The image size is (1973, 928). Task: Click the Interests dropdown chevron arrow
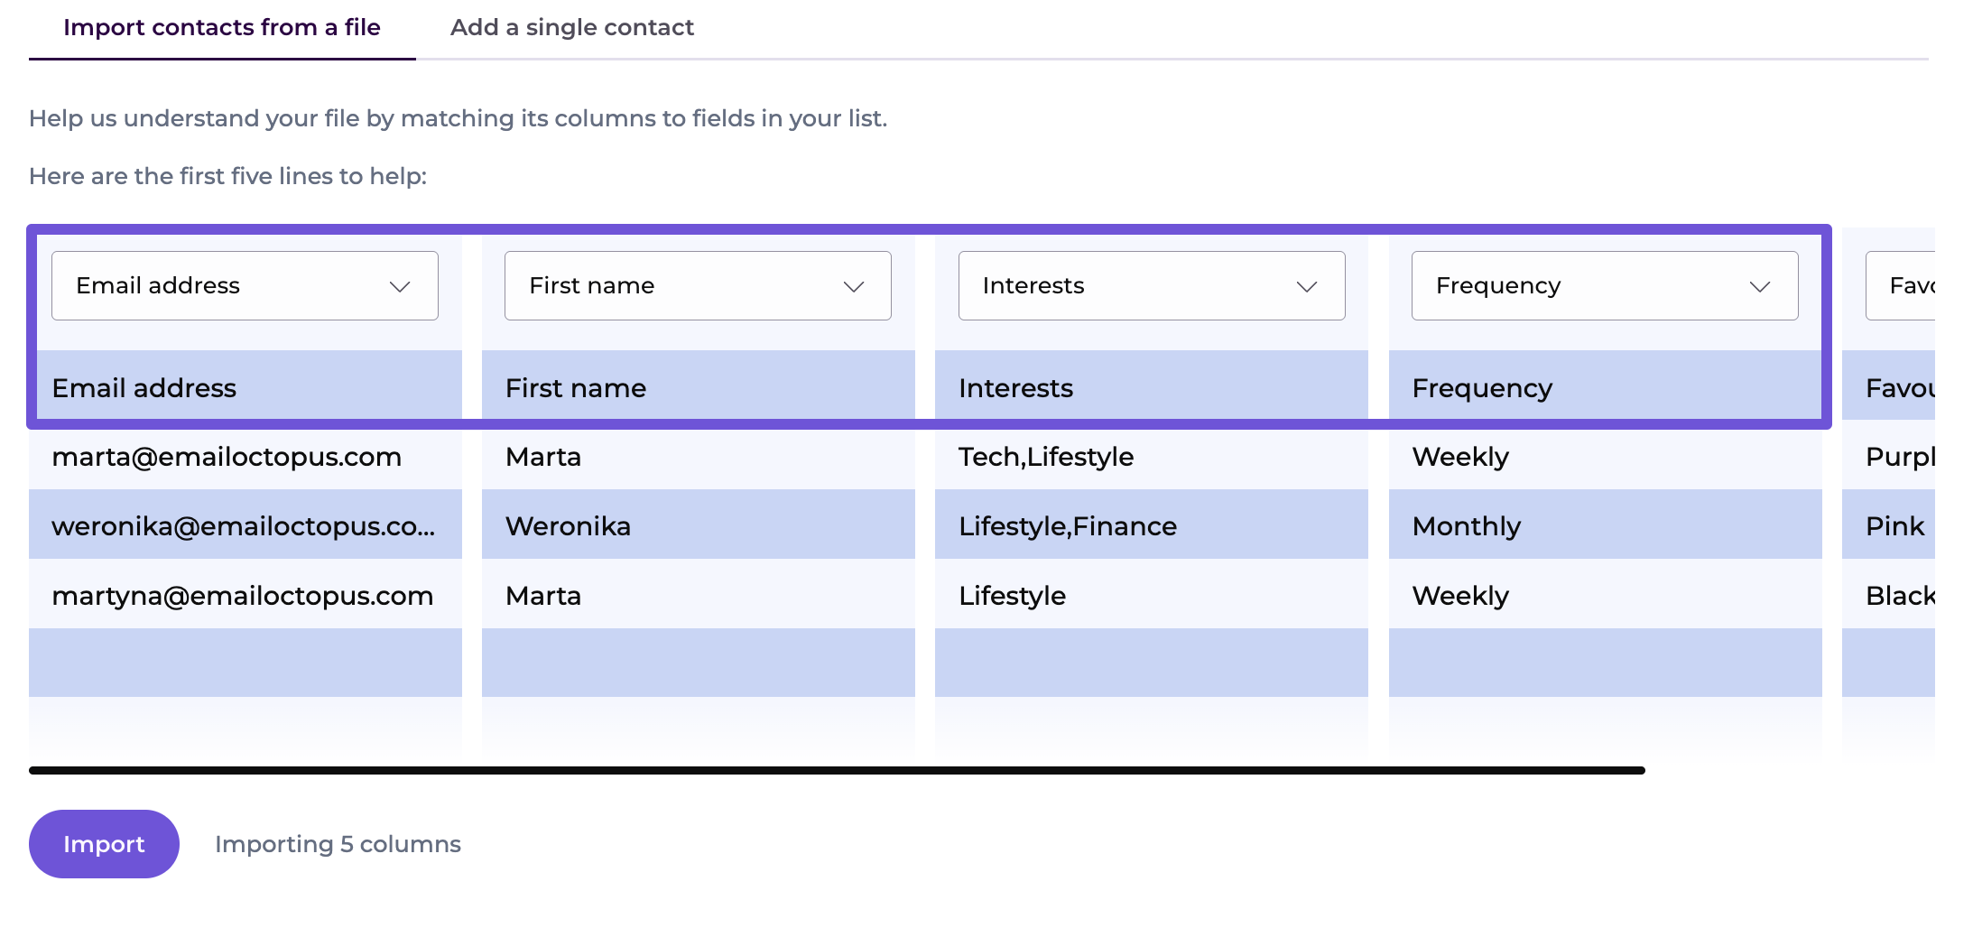coord(1307,286)
